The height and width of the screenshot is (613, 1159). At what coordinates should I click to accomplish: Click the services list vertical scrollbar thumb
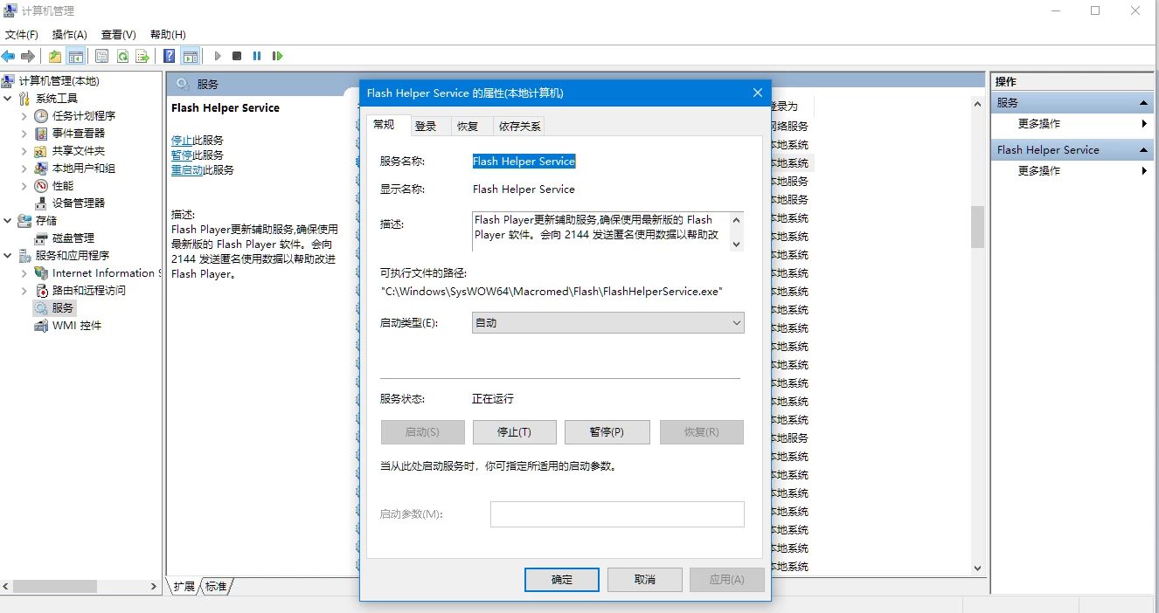(x=977, y=227)
